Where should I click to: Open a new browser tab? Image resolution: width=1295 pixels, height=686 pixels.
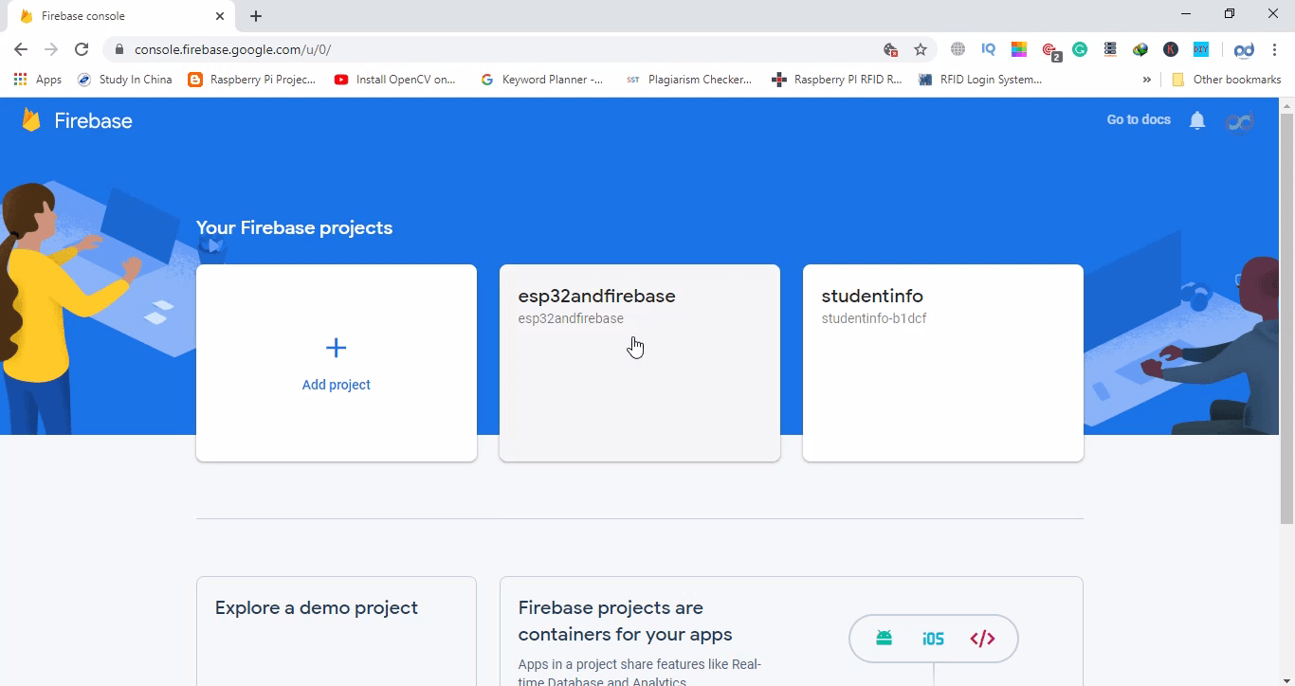point(256,16)
